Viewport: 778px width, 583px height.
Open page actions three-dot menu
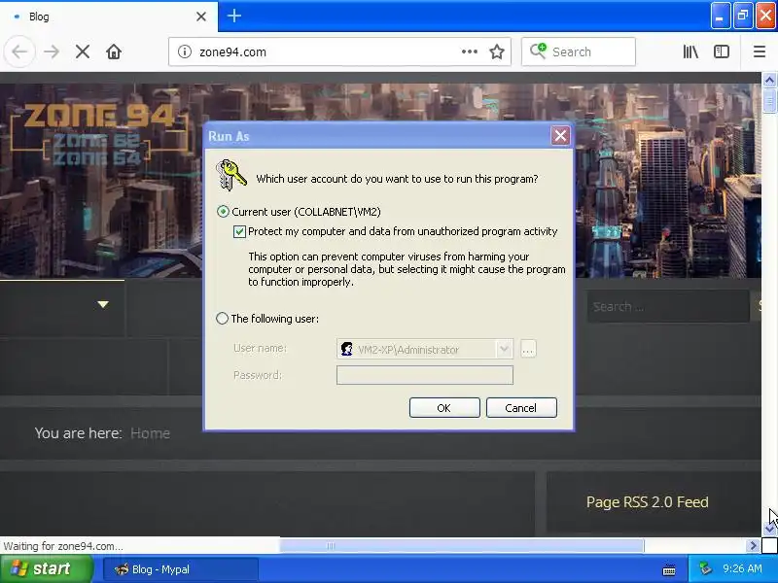pyautogui.click(x=469, y=51)
